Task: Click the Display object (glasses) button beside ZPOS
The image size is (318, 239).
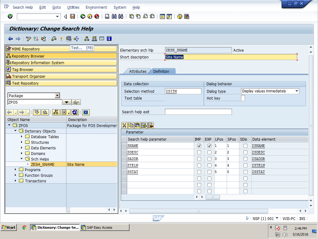Action: tap(76, 102)
